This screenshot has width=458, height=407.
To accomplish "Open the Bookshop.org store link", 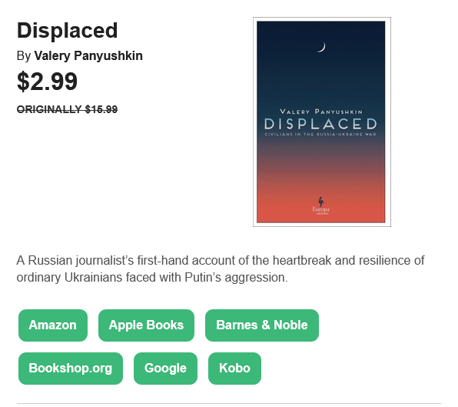I will click(x=71, y=368).
